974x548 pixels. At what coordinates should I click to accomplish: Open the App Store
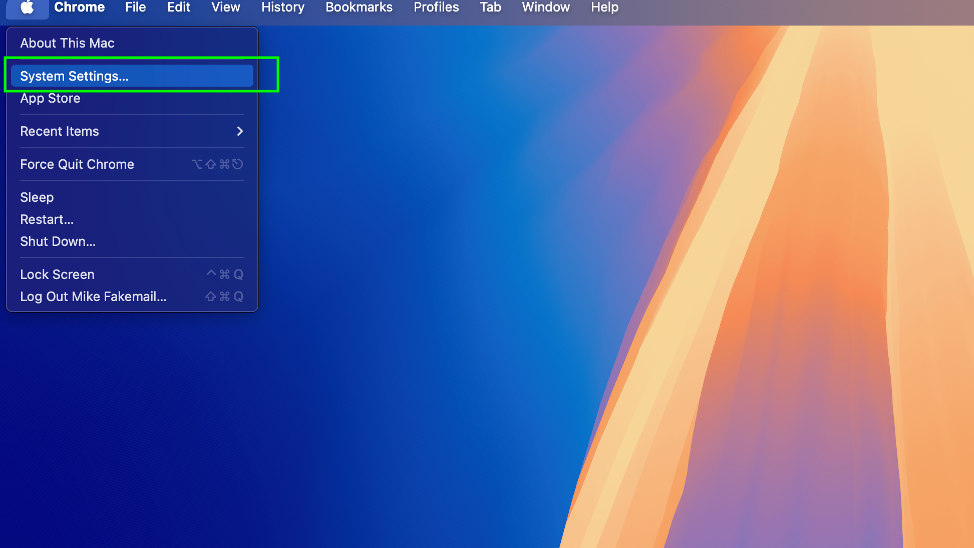click(x=50, y=98)
